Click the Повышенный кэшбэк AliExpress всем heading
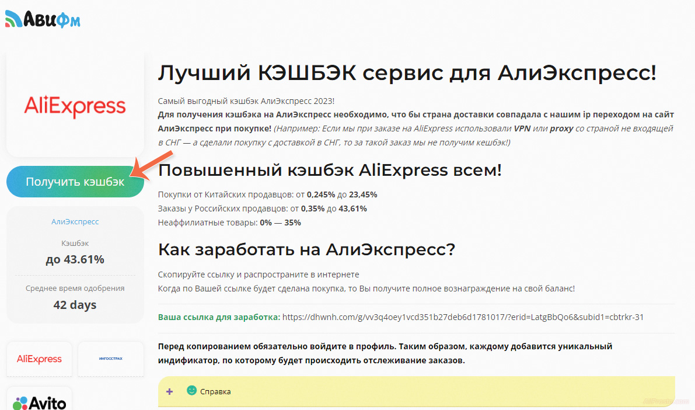695x410 pixels. 330,170
